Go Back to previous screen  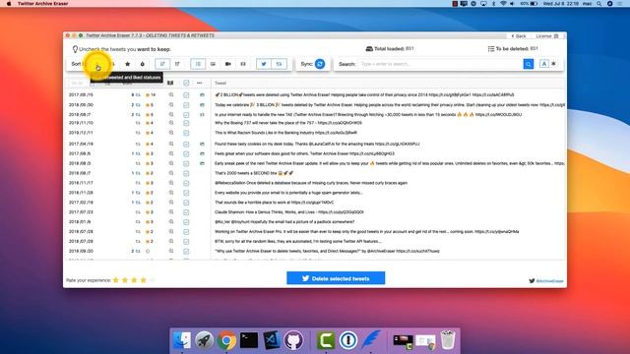pyautogui.click(x=519, y=36)
